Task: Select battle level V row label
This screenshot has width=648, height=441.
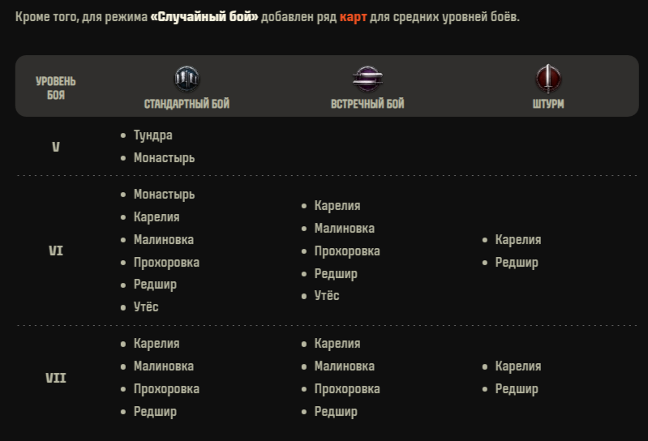Action: (56, 147)
